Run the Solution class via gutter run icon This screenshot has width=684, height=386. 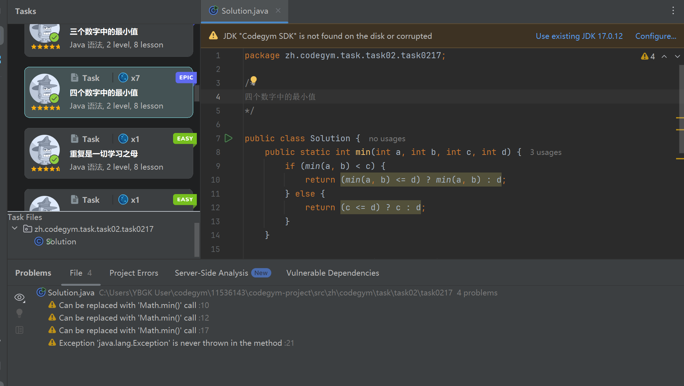(228, 138)
